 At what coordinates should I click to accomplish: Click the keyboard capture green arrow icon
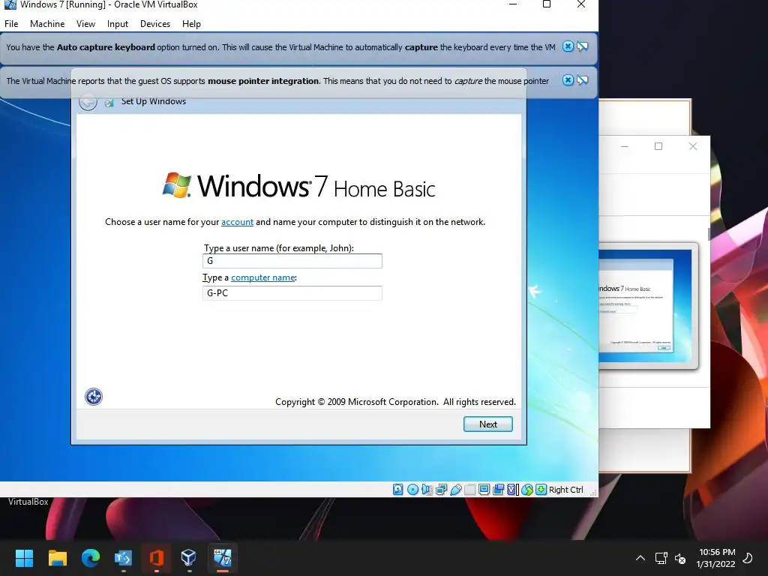coord(541,489)
